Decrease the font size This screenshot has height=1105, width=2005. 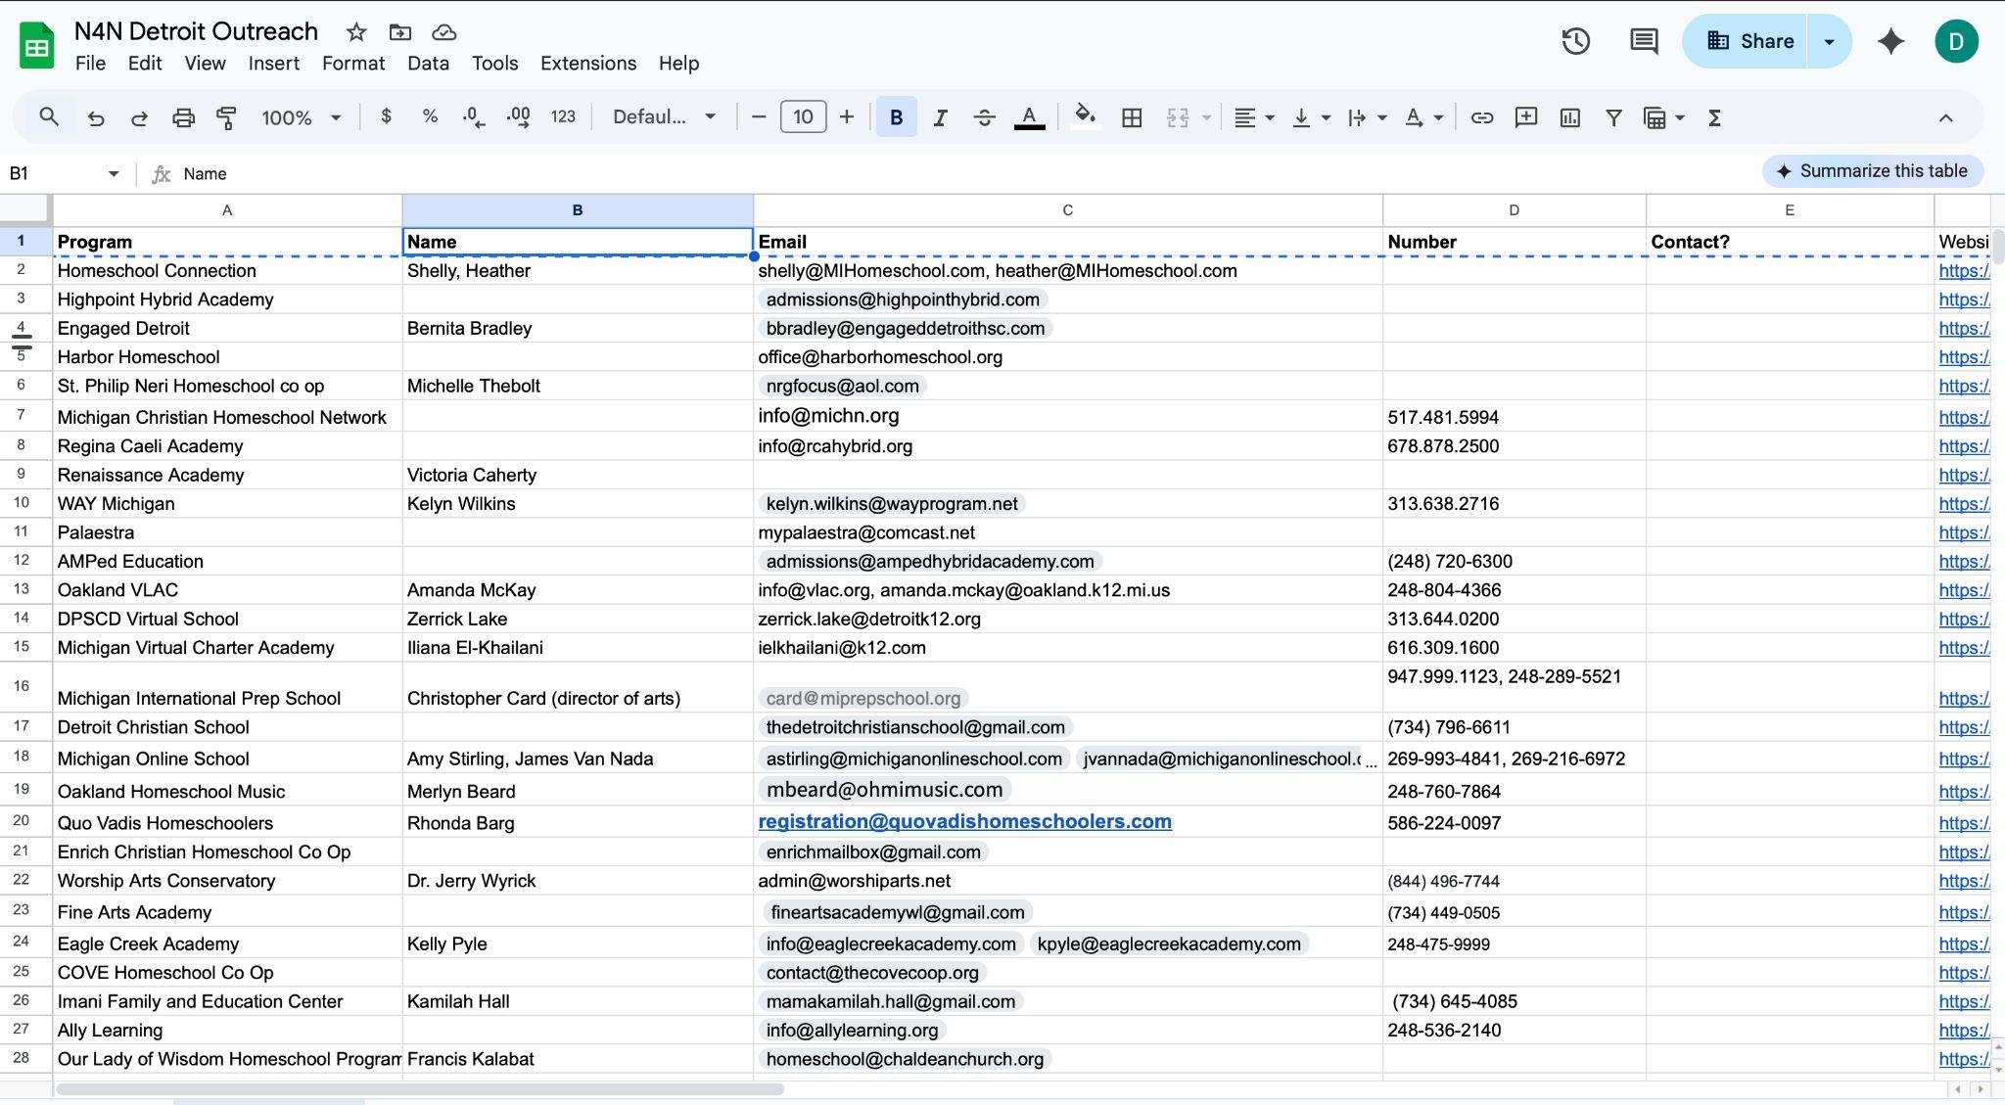point(759,117)
